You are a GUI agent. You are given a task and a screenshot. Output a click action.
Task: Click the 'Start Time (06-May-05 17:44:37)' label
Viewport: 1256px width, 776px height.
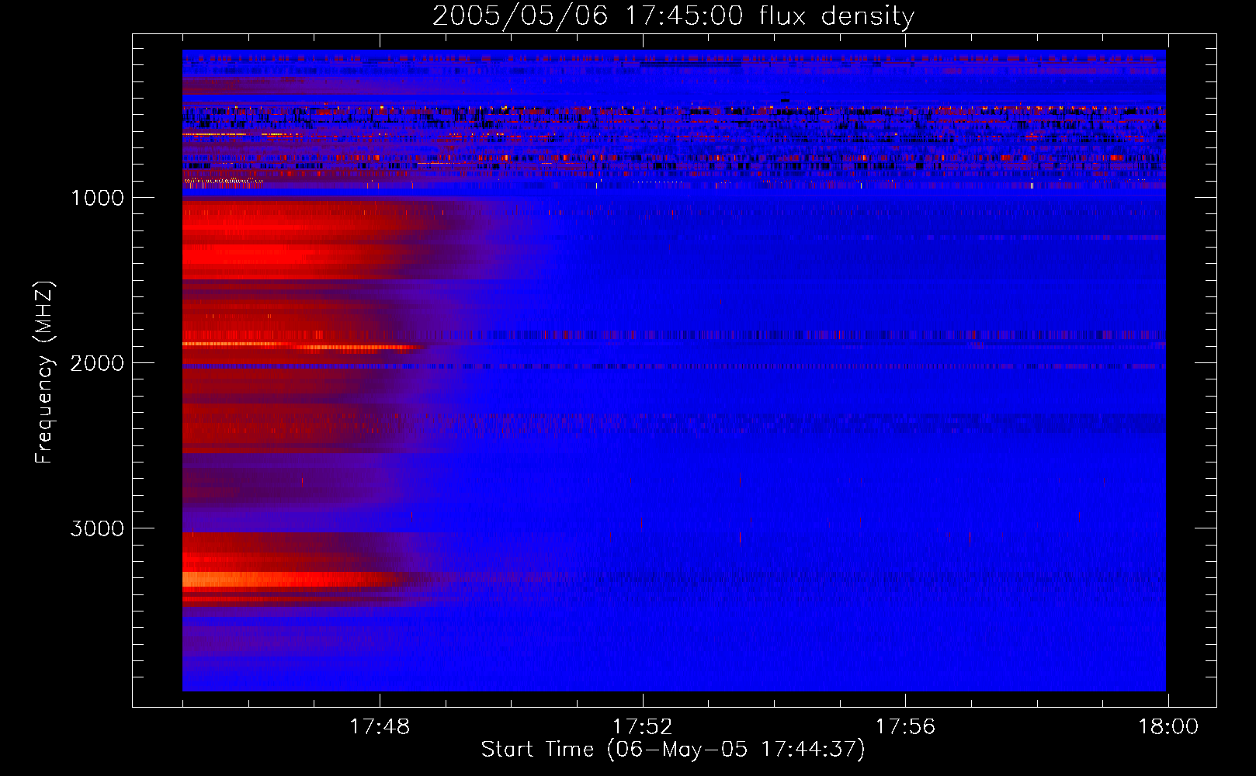[672, 750]
